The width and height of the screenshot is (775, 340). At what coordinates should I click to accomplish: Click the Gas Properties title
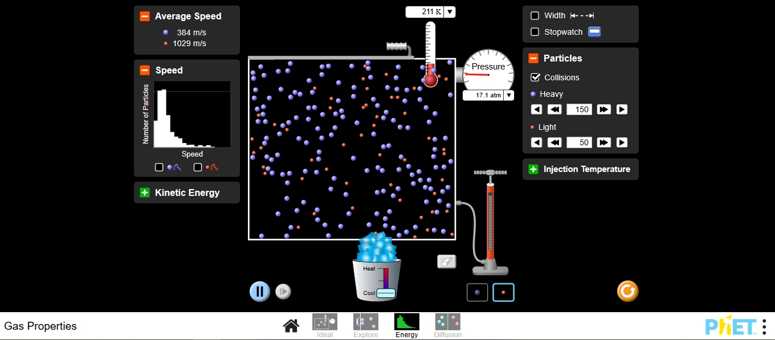tap(40, 326)
